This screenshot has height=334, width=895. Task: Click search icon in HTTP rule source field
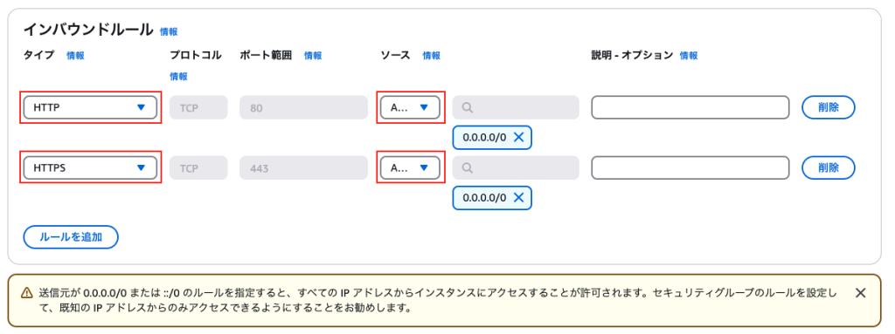(467, 107)
